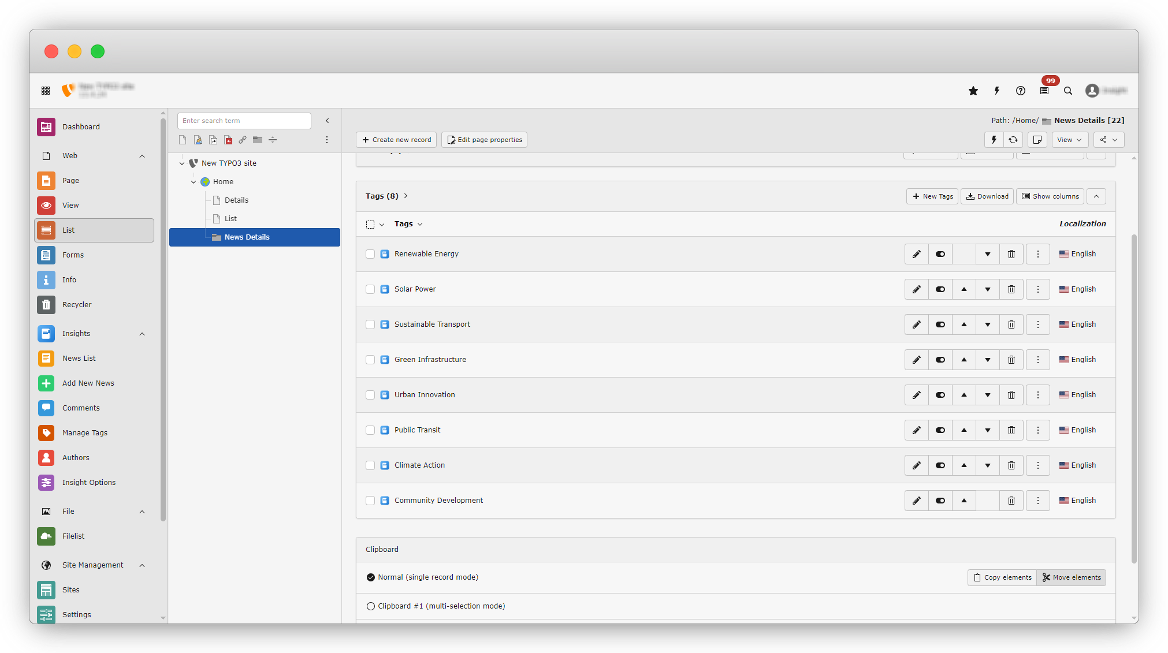
Task: Click the page tree search field
Action: [244, 121]
